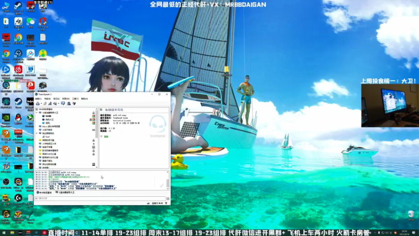Viewport: 419px width, 236px height.
Task: Click the blue speech bubble toolbar icon
Action: pos(63,103)
